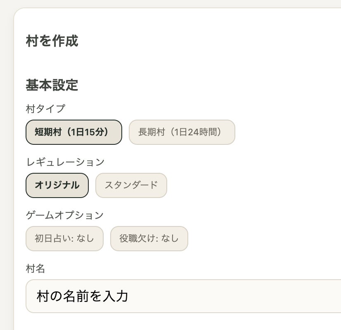Switch regulation to Standard (スタンダード)
The width and height of the screenshot is (341, 330).
tap(131, 185)
